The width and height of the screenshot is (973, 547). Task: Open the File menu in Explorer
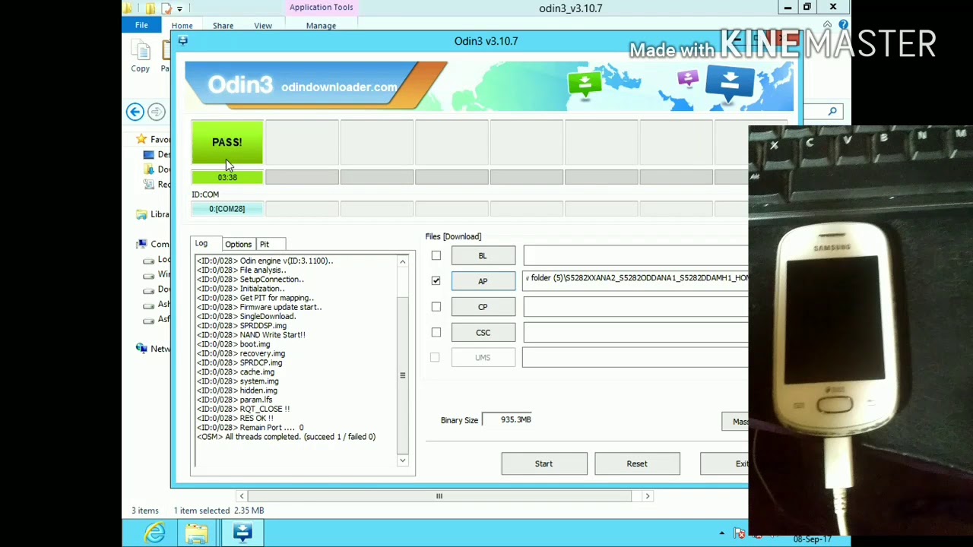click(x=141, y=25)
